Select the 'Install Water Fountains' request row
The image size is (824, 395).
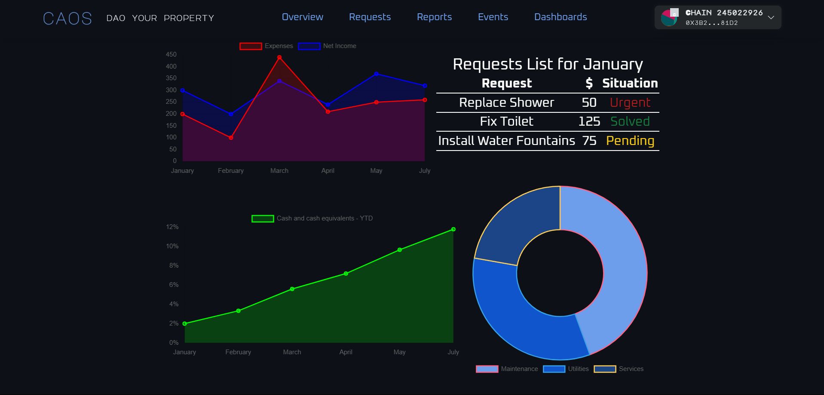pyautogui.click(x=548, y=141)
